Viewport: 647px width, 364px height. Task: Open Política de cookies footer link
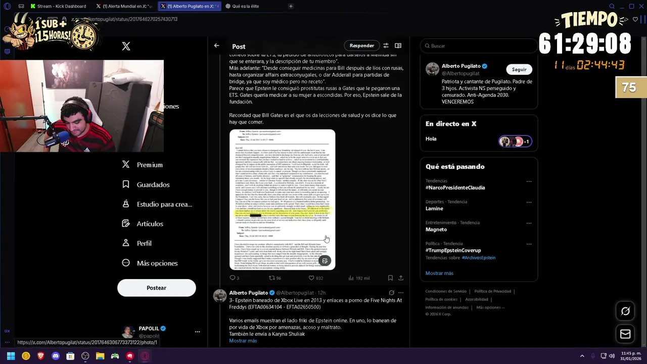tap(441, 299)
